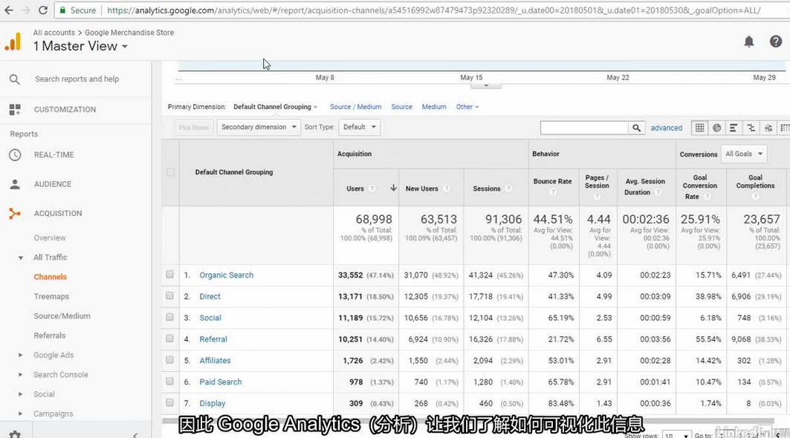Click the Real-Time clock icon
This screenshot has height=438, width=790.
pyautogui.click(x=15, y=154)
